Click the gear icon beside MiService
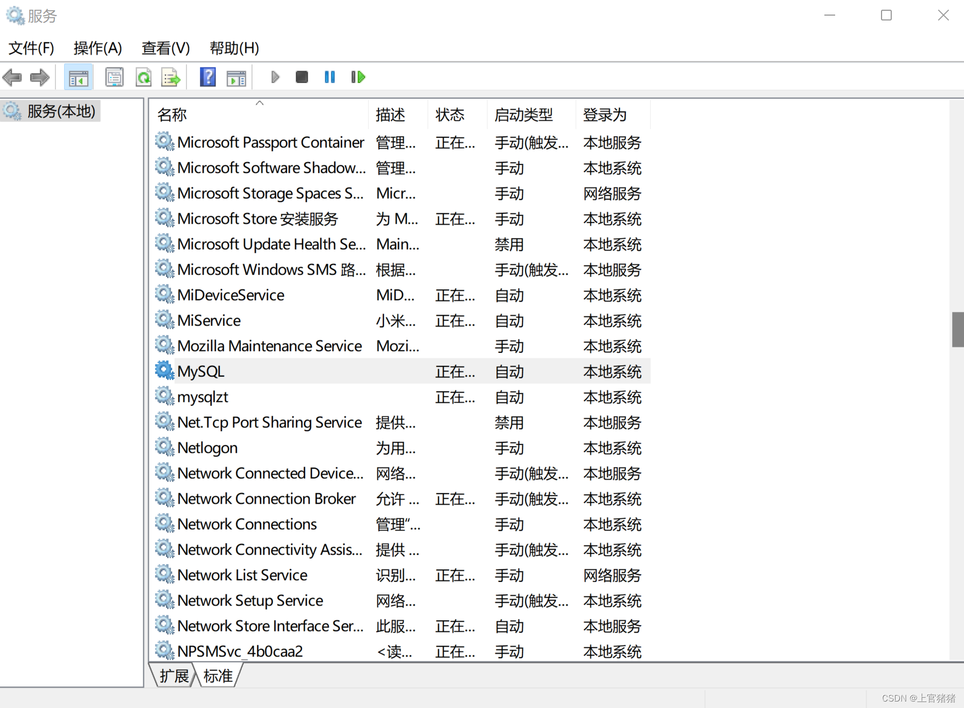This screenshot has width=964, height=708. [164, 320]
